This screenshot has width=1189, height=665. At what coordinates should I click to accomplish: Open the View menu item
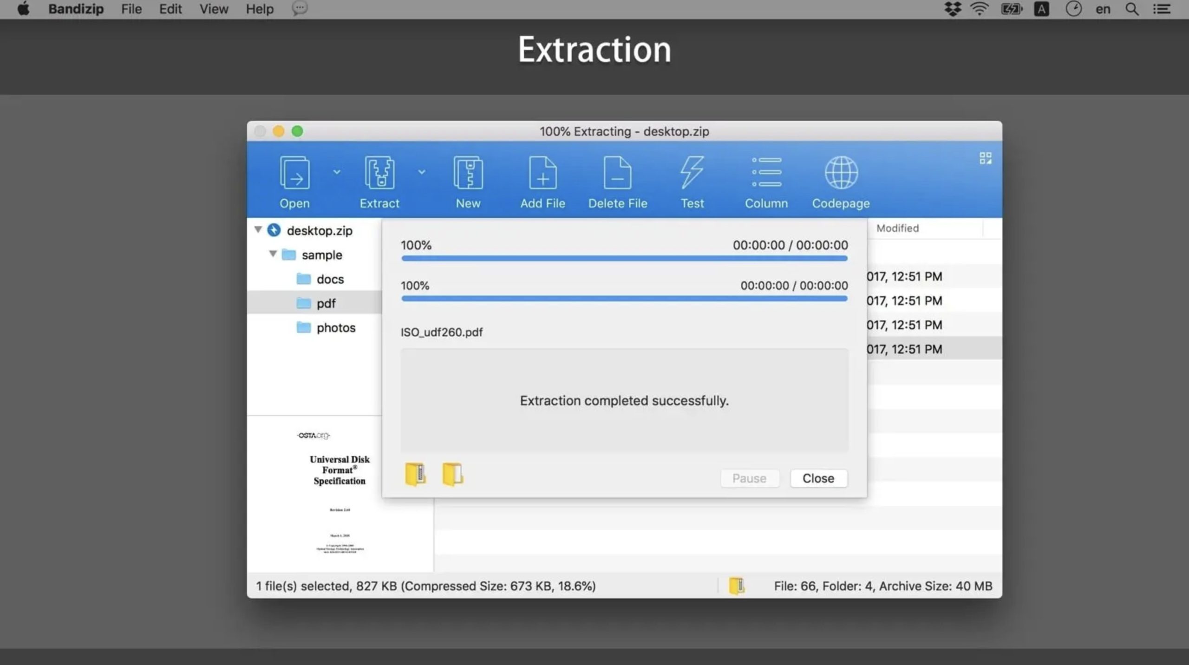point(213,9)
